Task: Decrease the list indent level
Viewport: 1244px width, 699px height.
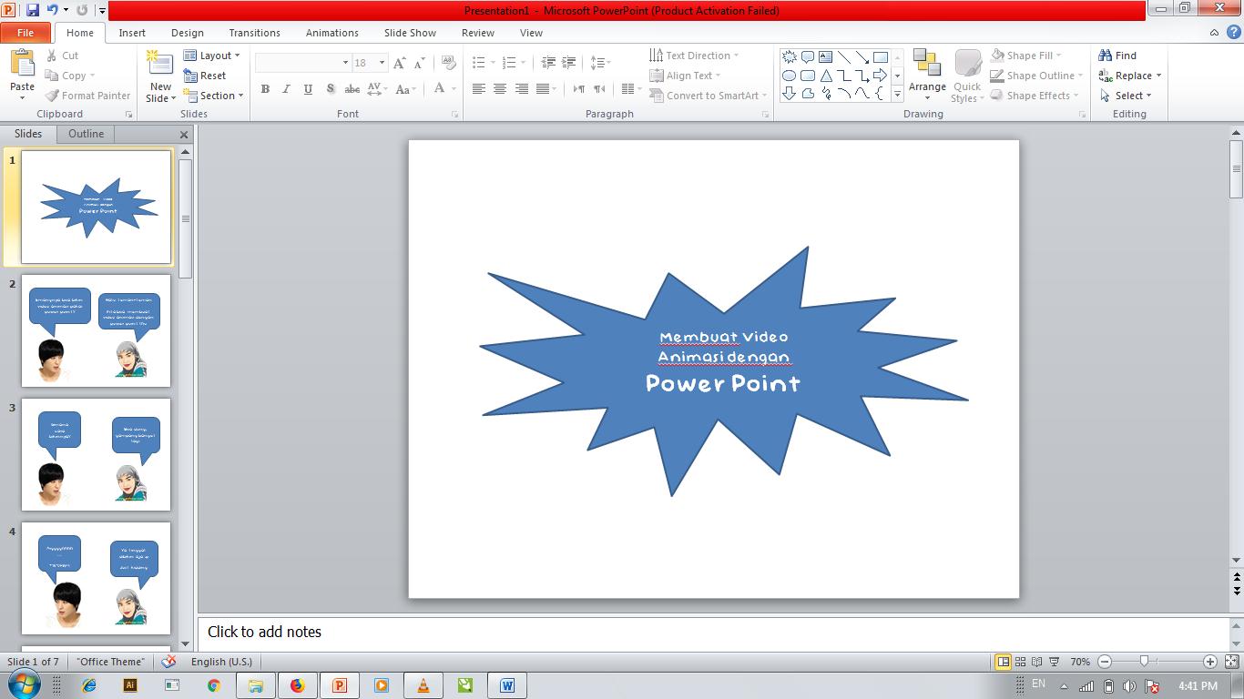Action: click(548, 63)
